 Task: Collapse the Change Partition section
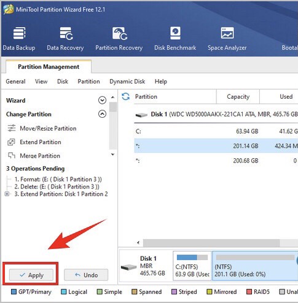[102, 114]
